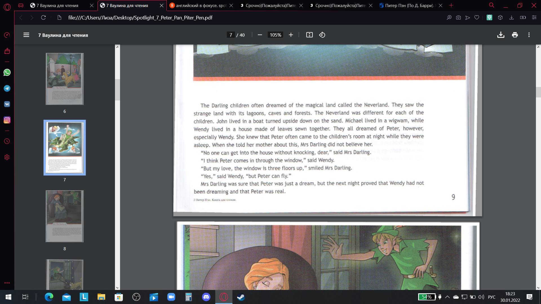541x304 pixels.
Task: Switch the РУС input language
Action: 492,297
